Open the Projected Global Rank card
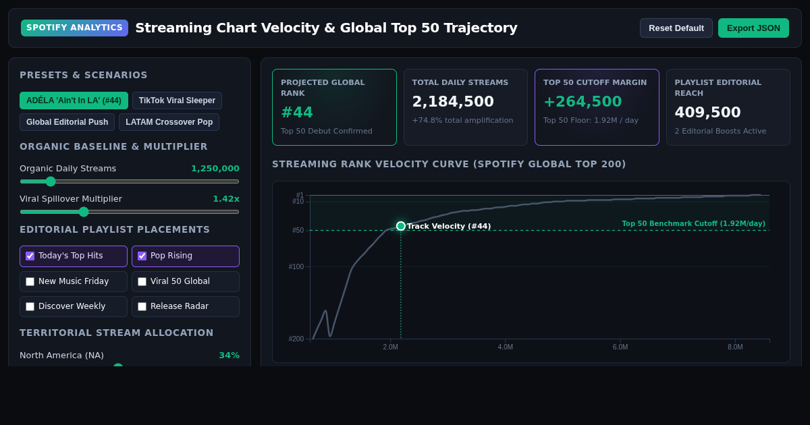The image size is (810, 425). coord(334,107)
